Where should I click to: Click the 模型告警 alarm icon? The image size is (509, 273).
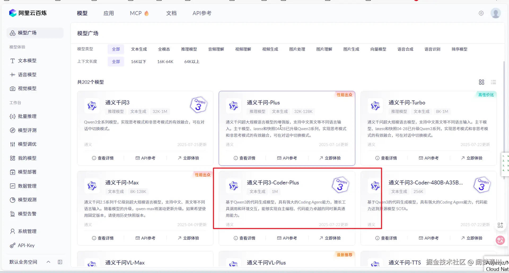[12, 214]
